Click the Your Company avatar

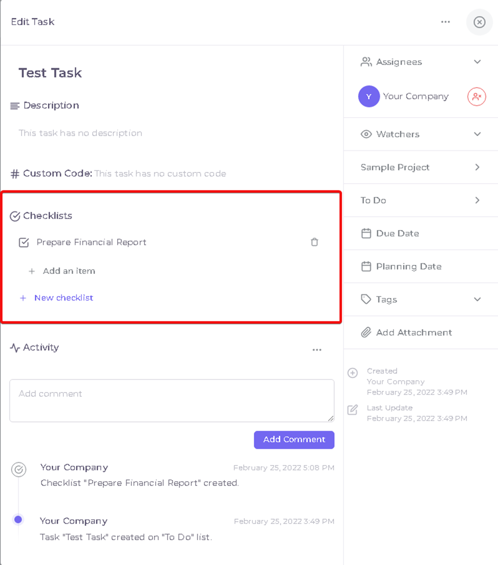(x=369, y=97)
